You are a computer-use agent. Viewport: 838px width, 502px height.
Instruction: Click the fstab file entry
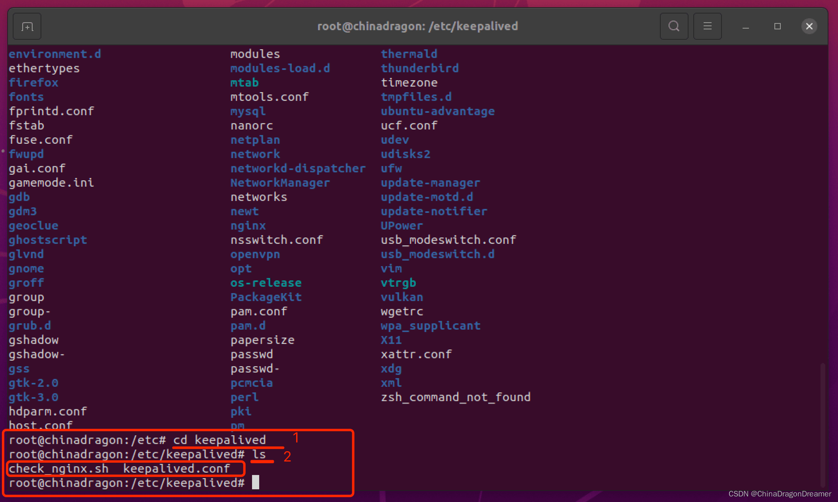26,125
